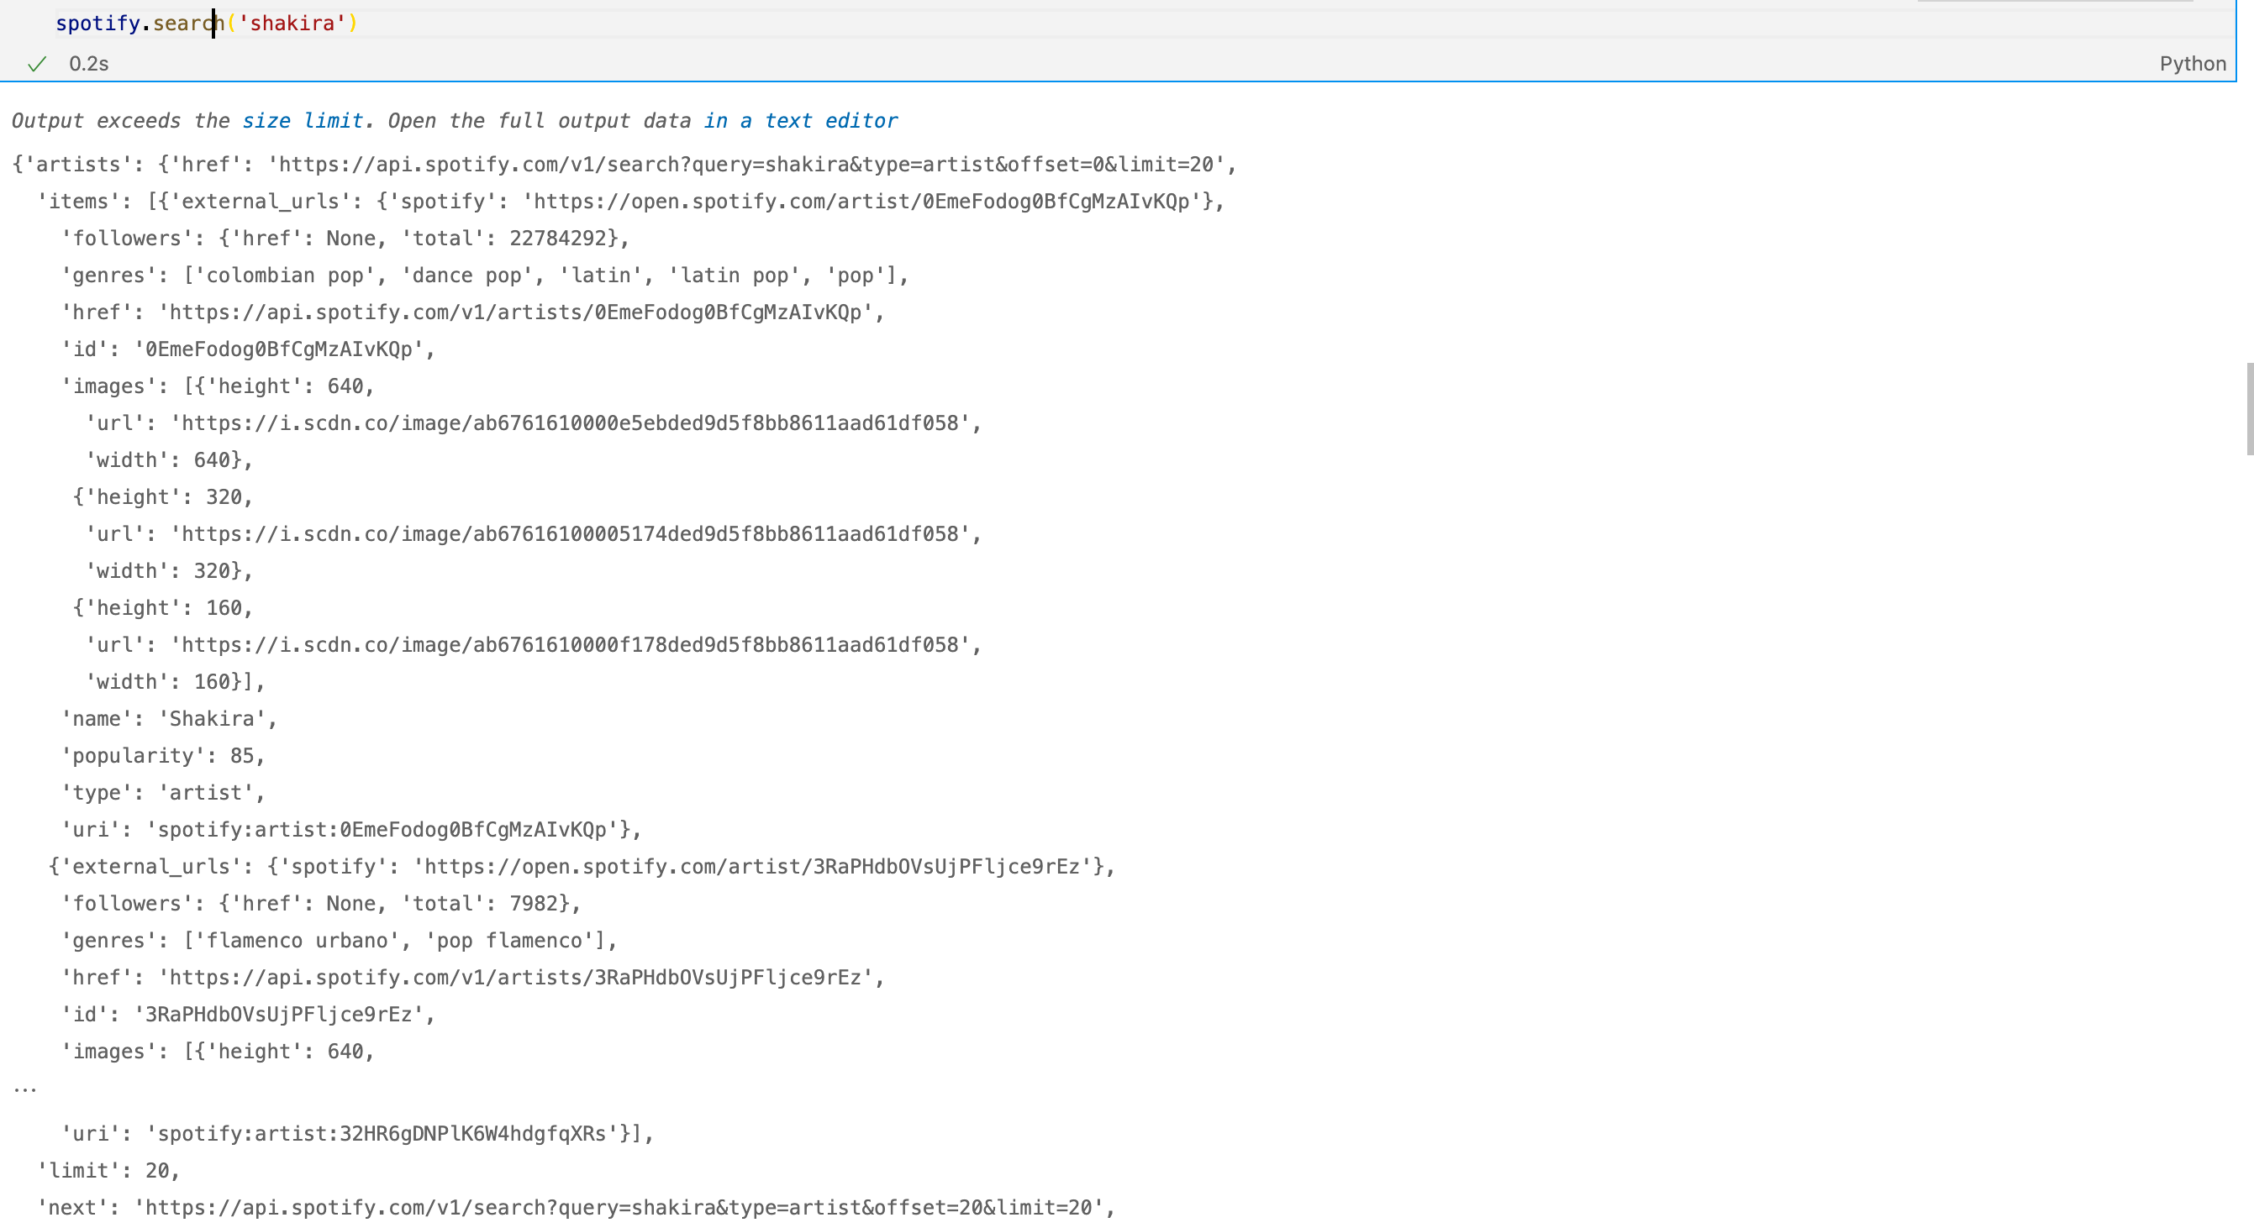This screenshot has height=1228, width=2254.
Task: Click the 'popularity': 85 output line
Action: click(x=162, y=756)
